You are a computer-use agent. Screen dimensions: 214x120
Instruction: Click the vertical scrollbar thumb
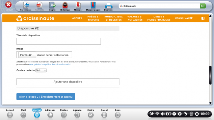pyautogui.click(x=210, y=75)
